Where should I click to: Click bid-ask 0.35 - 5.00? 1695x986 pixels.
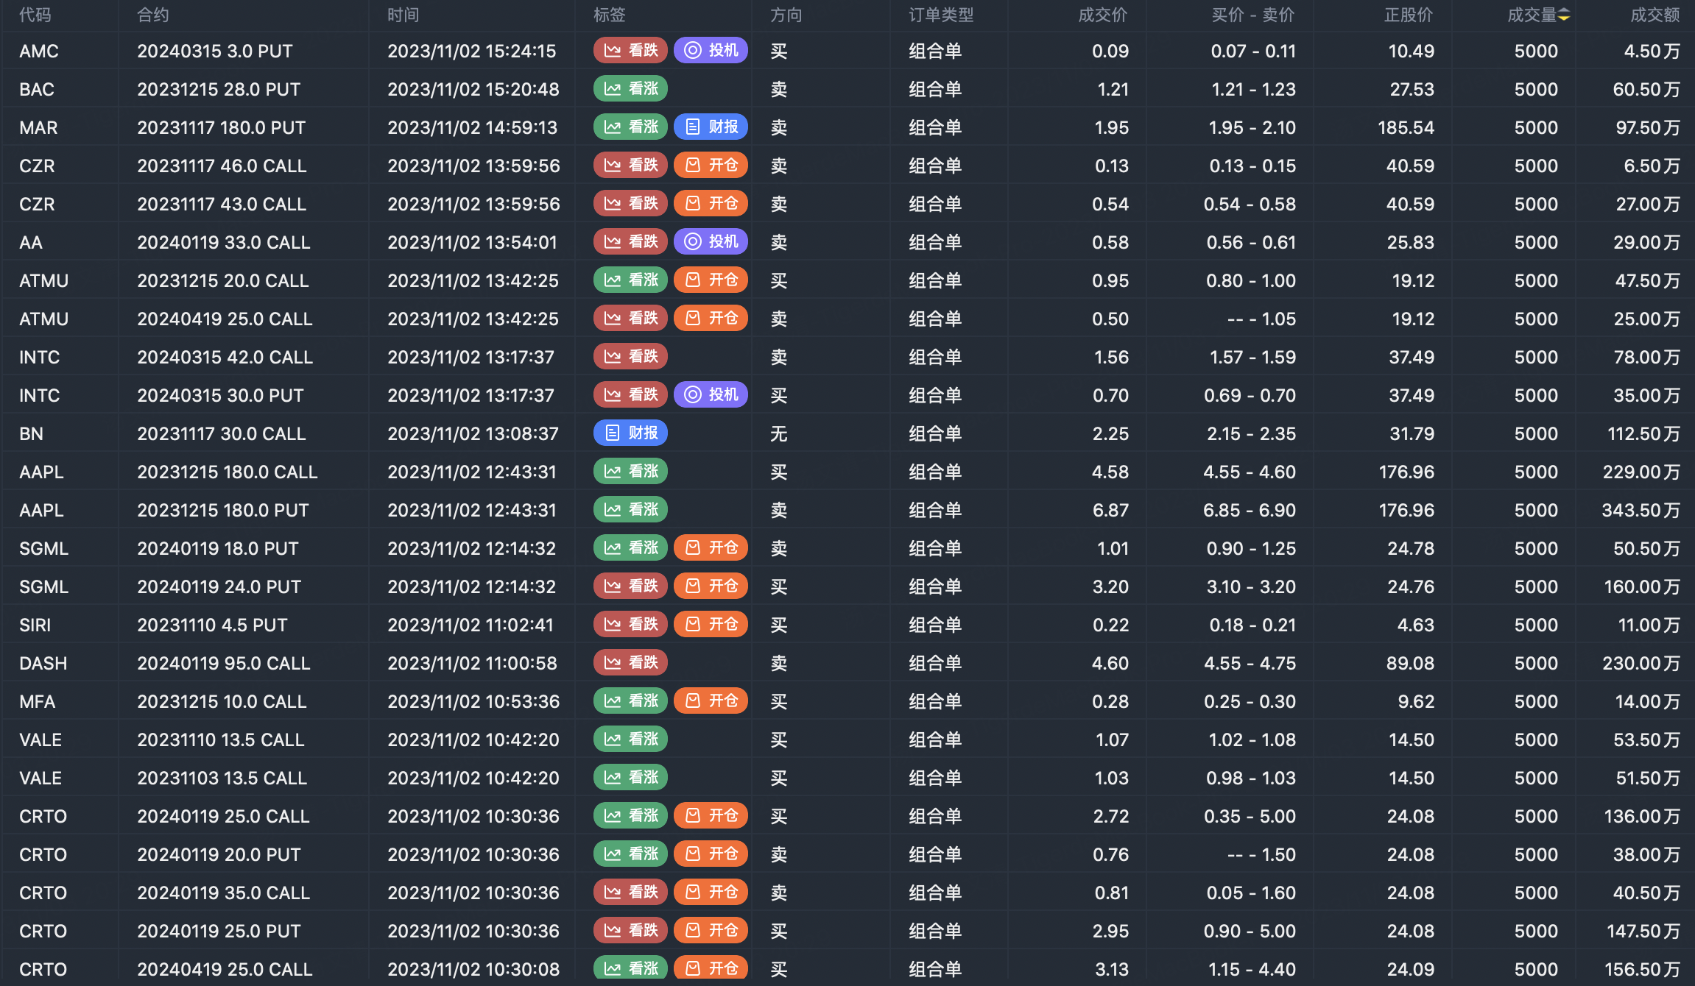(x=1250, y=816)
